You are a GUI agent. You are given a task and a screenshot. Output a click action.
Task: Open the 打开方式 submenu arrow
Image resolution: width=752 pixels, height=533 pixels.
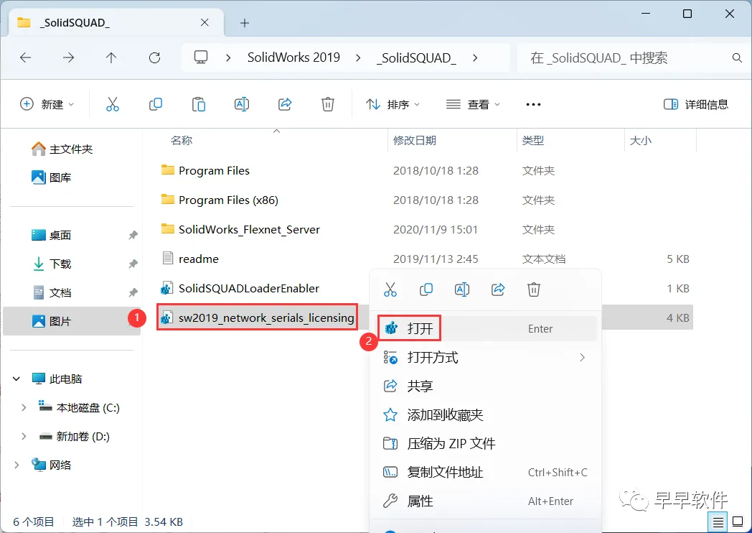click(582, 357)
